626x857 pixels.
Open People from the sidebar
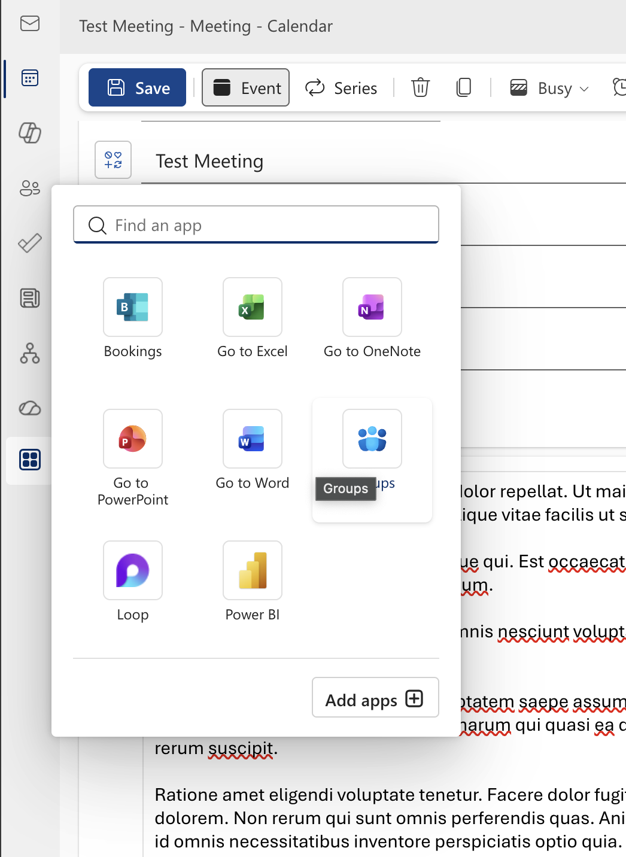(30, 189)
